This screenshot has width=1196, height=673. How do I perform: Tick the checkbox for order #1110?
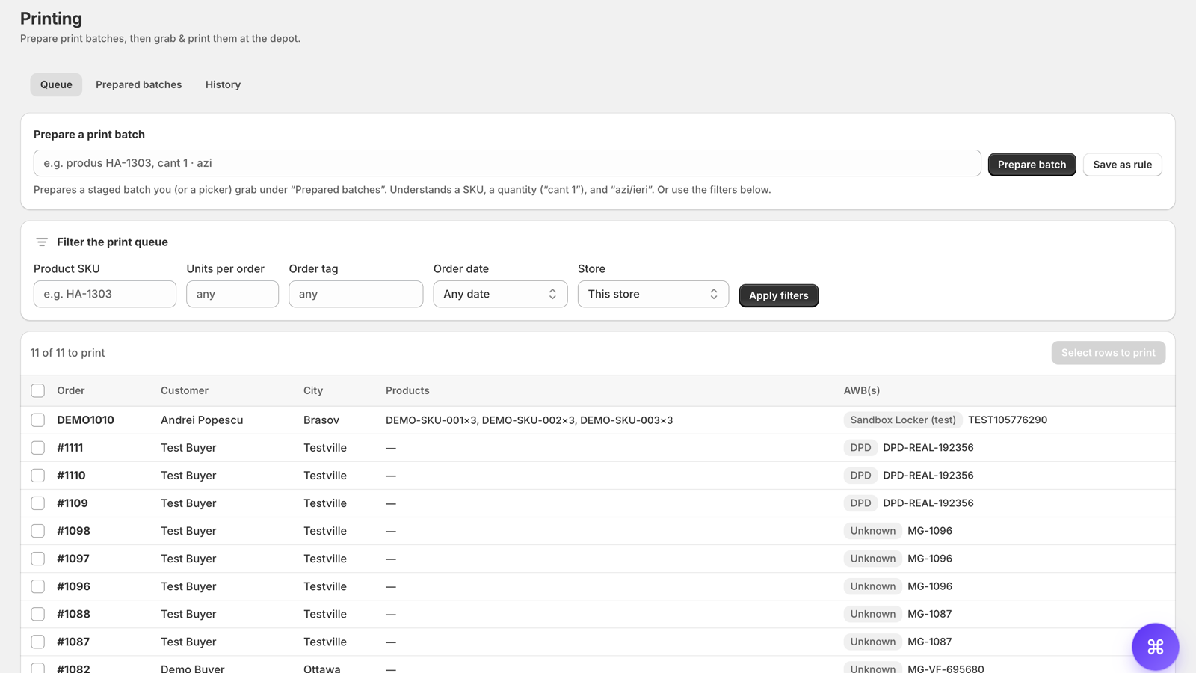38,476
